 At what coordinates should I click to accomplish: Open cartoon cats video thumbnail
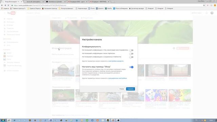[156, 96]
